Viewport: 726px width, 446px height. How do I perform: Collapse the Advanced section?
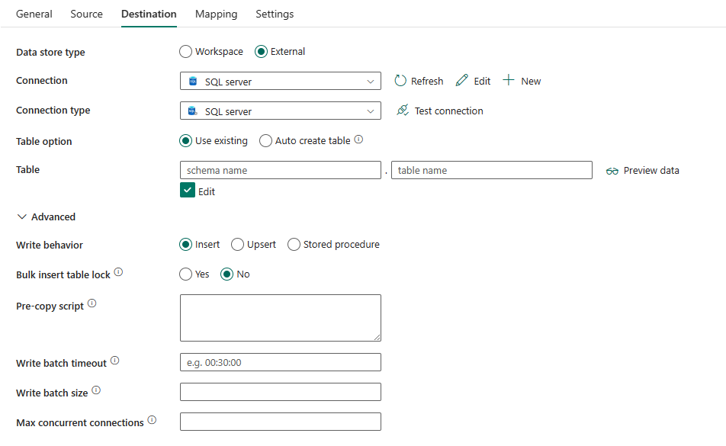(21, 217)
